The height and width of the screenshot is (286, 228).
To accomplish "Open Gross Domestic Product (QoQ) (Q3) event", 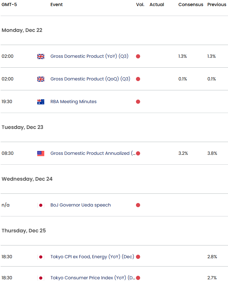I will (90, 79).
